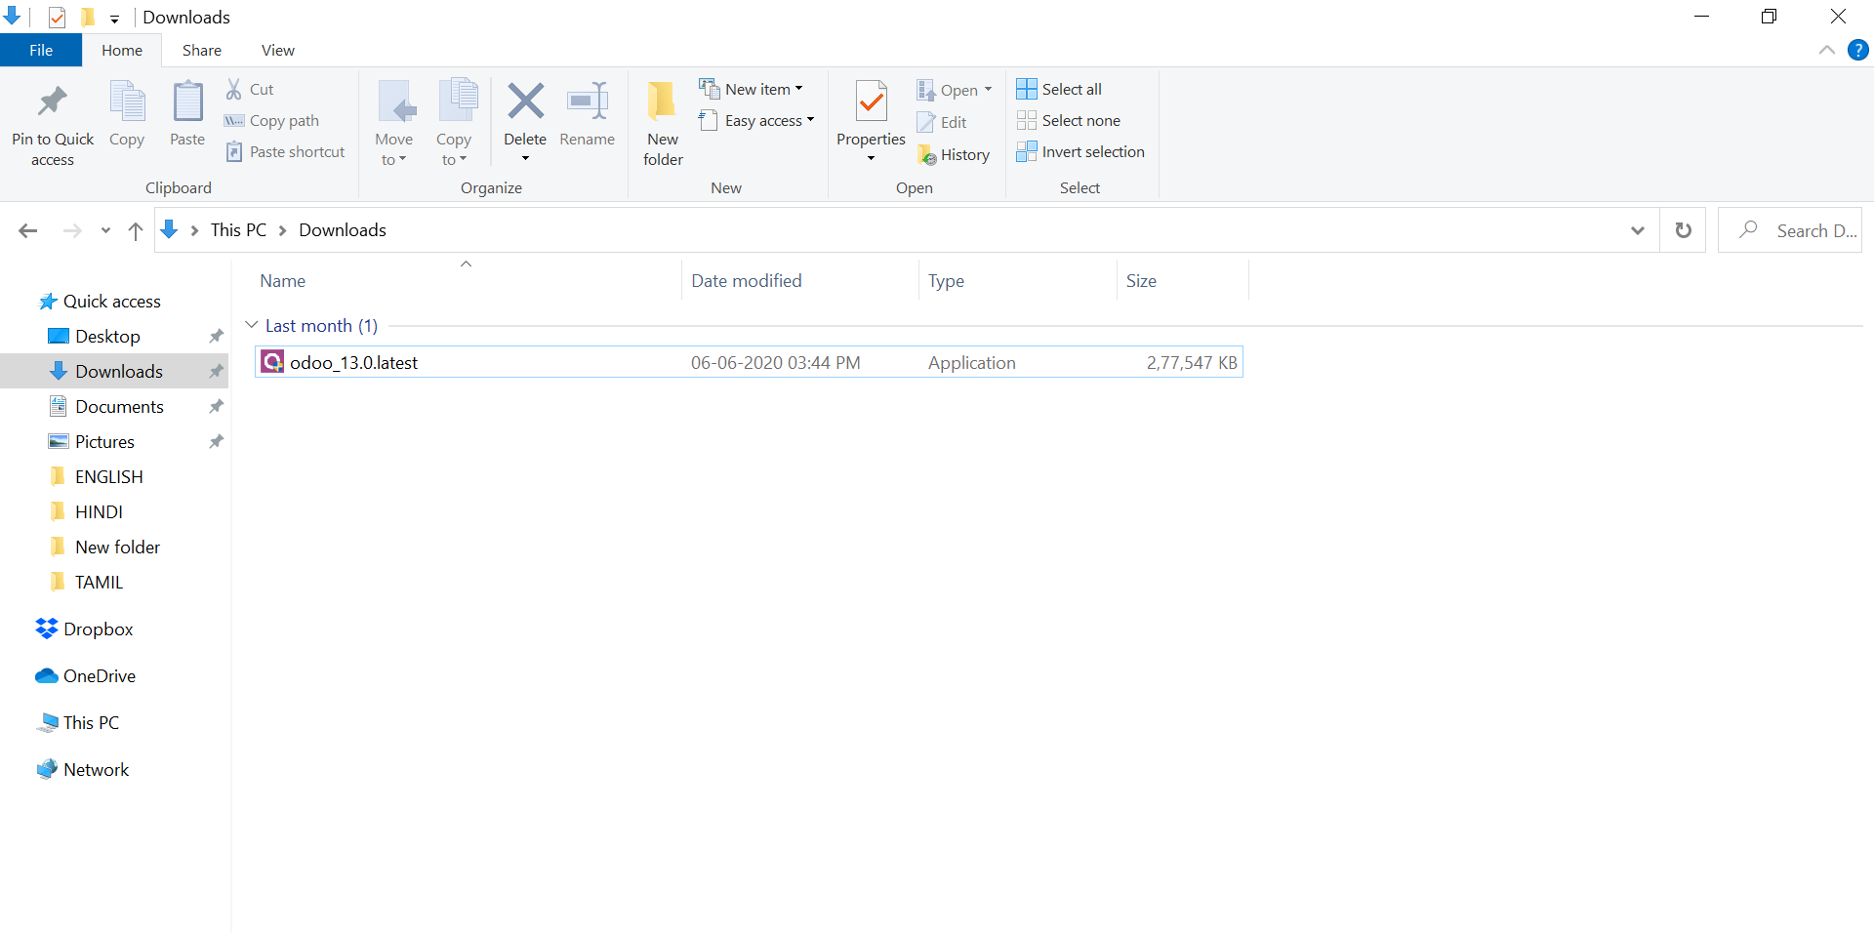Open the File menu tab
1874x933 pixels.
pyautogui.click(x=41, y=51)
